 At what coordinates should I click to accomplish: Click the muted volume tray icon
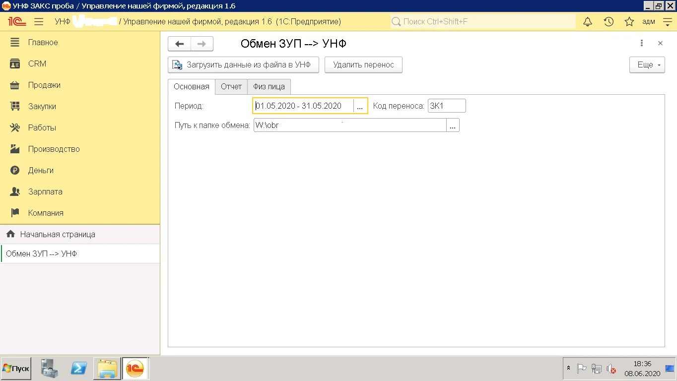tap(611, 369)
